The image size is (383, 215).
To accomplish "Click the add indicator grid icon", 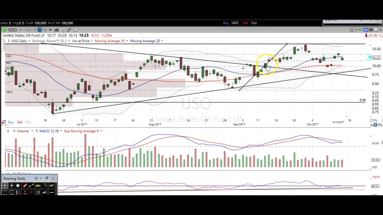I will tap(63, 30).
